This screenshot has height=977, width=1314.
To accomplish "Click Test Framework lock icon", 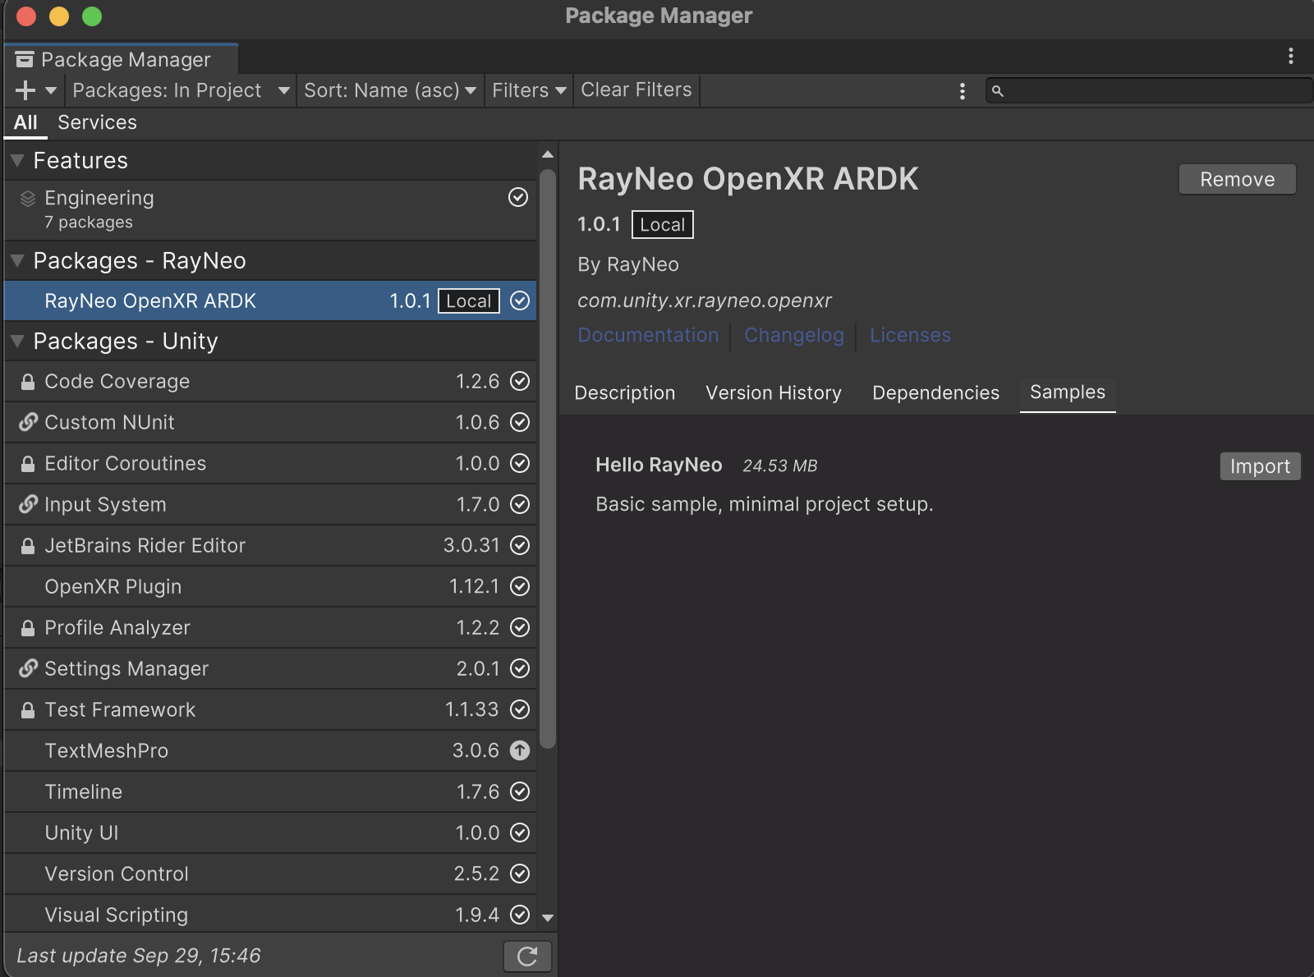I will [x=28, y=710].
